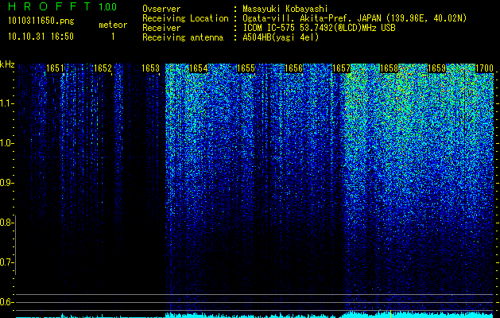Click the 1.1 kHz axis label

tap(6, 103)
